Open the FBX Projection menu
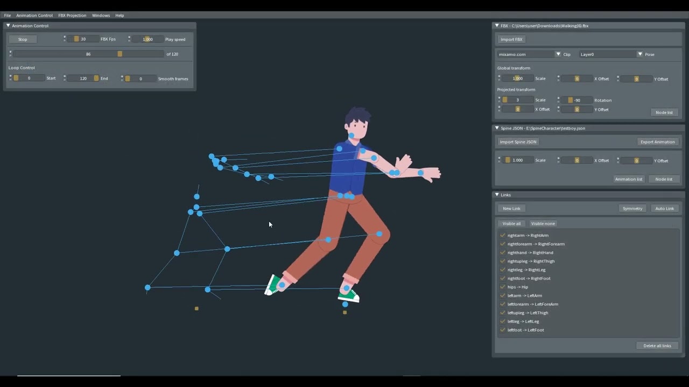 click(x=72, y=15)
